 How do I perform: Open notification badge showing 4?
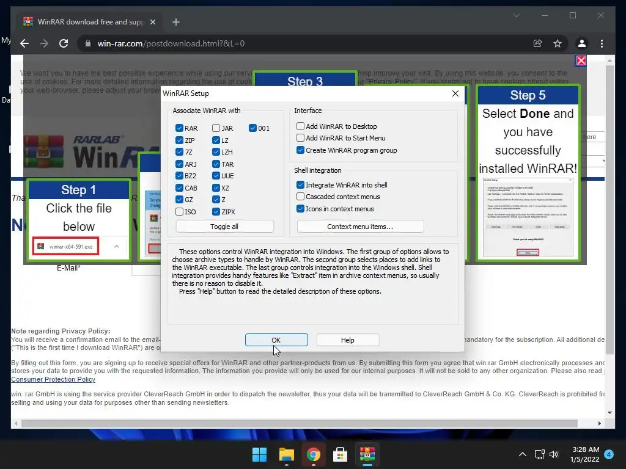609,454
